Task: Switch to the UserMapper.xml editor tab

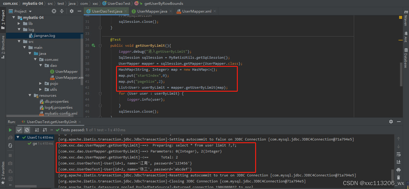Action: (196, 11)
